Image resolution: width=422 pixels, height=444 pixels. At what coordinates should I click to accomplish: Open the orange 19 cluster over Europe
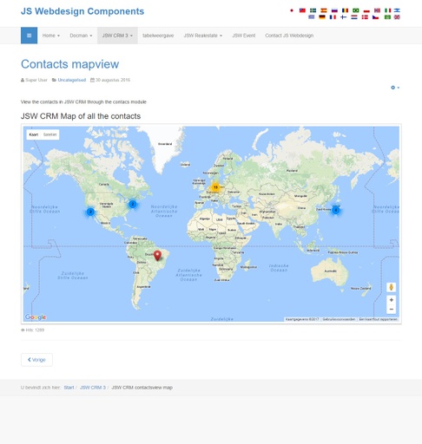coord(215,187)
